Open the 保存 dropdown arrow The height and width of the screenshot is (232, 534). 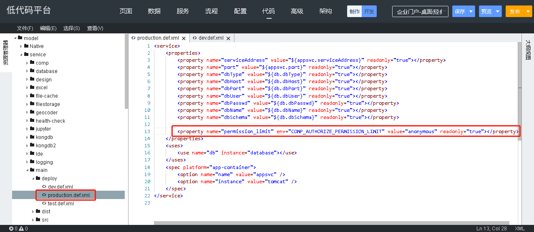(471, 11)
